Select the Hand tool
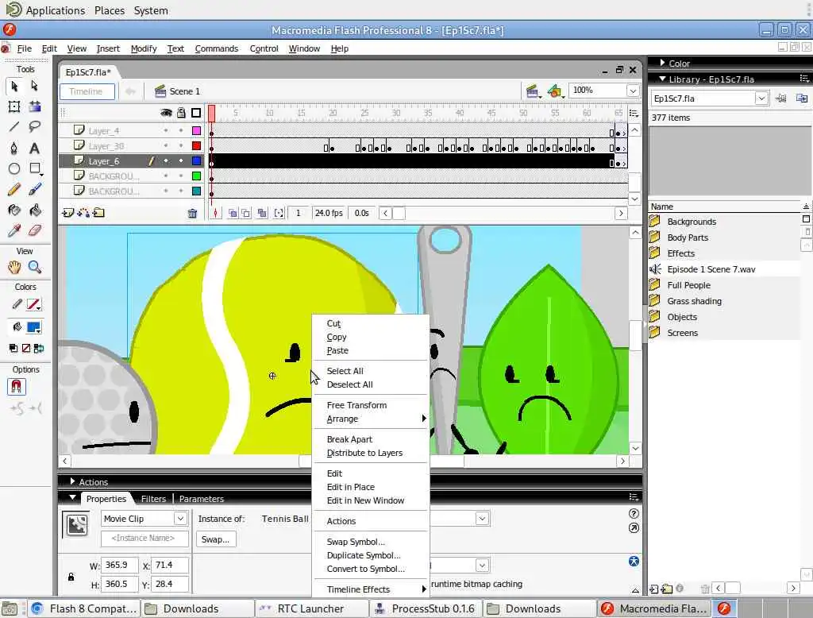 click(x=14, y=267)
